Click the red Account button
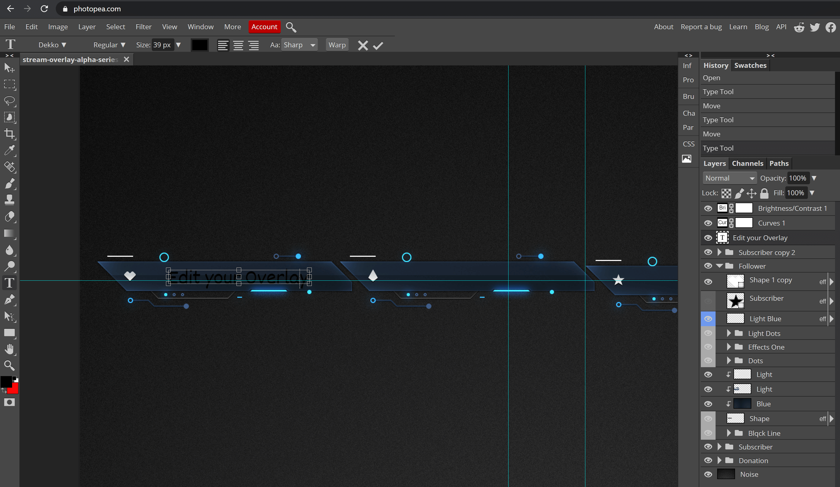The width and height of the screenshot is (840, 487). [x=264, y=27]
